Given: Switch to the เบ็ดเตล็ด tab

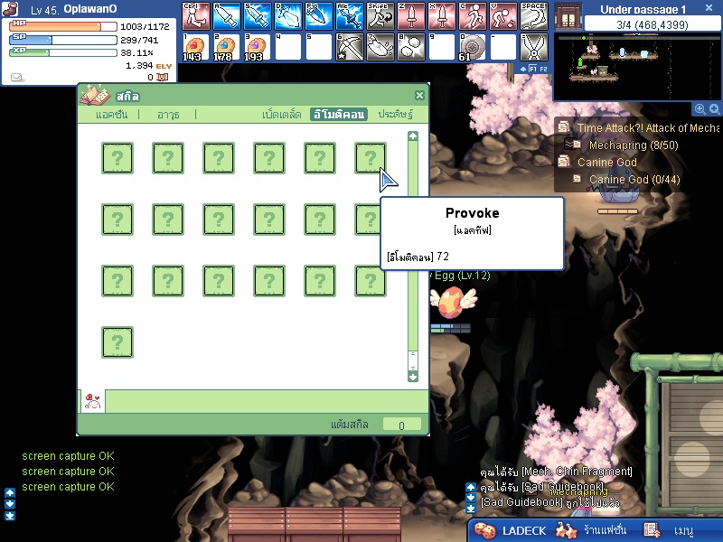Looking at the screenshot, I should [282, 114].
